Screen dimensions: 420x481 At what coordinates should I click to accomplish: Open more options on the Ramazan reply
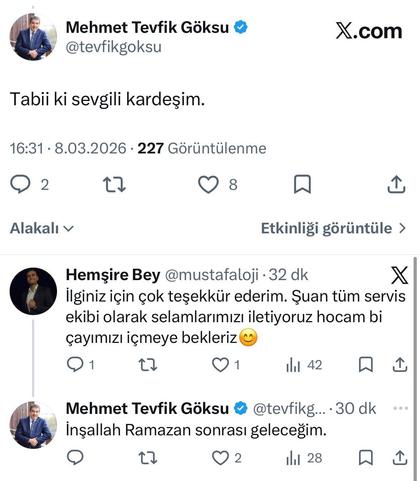tap(400, 408)
